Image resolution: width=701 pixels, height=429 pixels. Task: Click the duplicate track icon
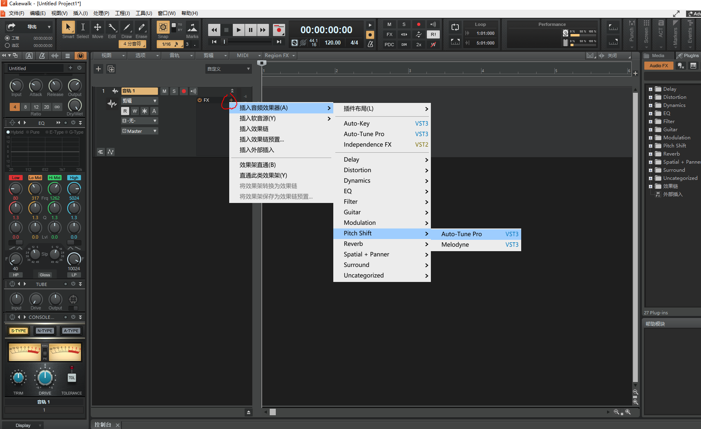tap(111, 69)
